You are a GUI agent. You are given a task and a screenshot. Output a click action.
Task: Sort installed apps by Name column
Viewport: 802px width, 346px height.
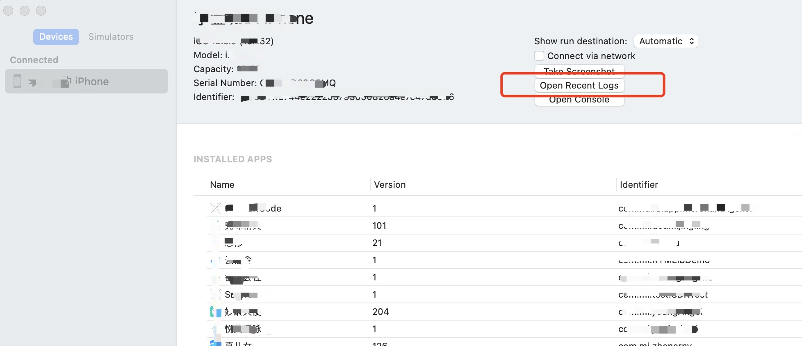(x=222, y=184)
